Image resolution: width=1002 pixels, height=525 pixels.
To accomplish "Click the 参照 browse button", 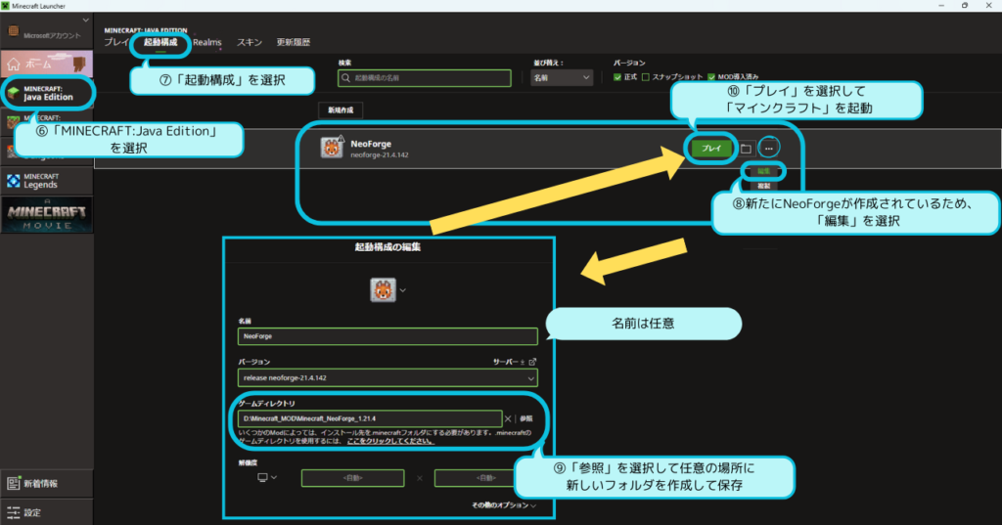I will click(525, 419).
